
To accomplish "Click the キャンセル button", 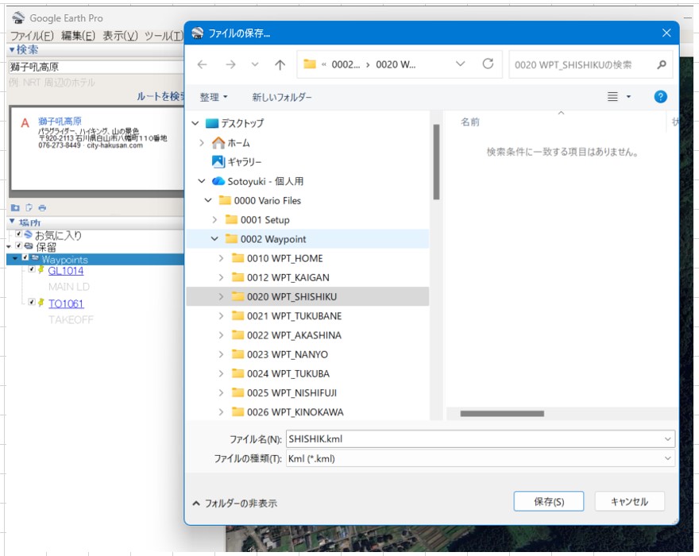I will point(629,501).
